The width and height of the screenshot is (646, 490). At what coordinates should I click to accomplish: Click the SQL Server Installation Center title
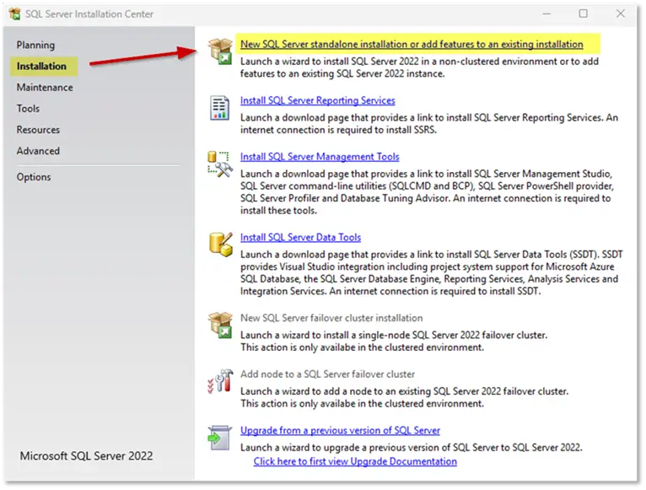[89, 14]
